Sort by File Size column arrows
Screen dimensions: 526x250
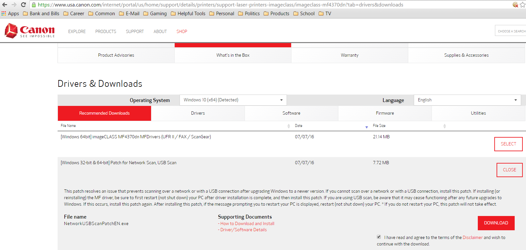point(444,126)
